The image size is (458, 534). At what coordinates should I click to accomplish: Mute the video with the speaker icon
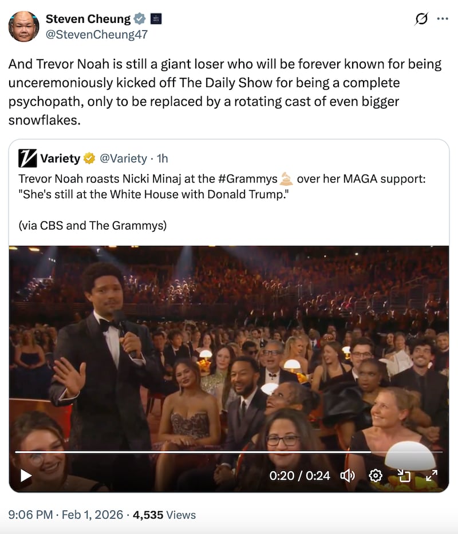point(348,475)
